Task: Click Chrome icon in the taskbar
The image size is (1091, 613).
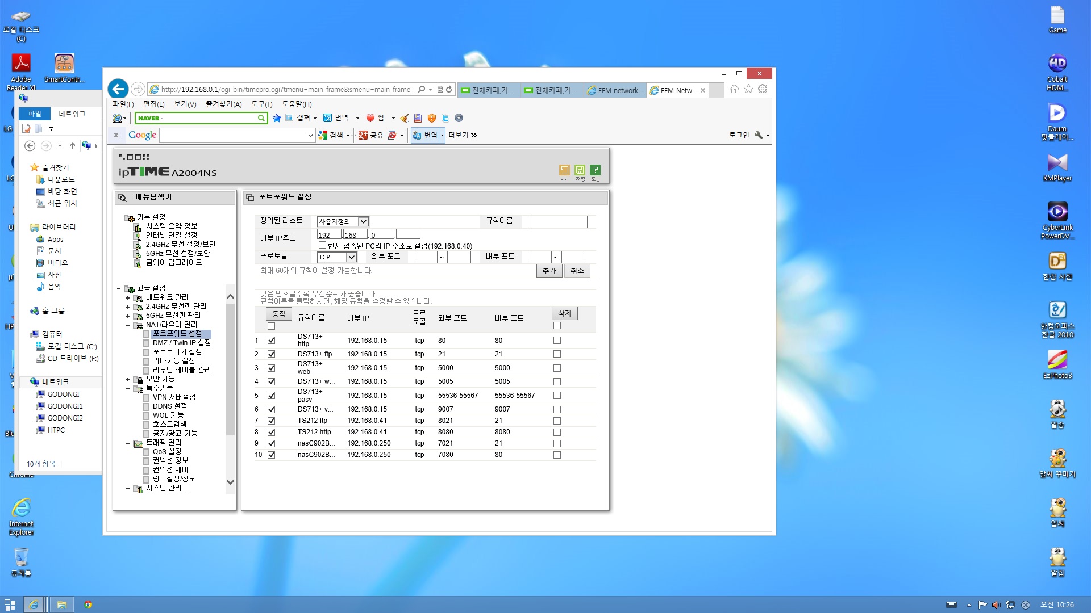Action: [88, 604]
